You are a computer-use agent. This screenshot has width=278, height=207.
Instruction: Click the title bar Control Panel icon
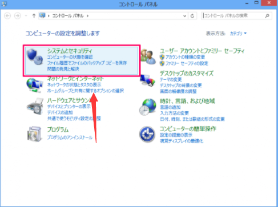tap(4, 3)
